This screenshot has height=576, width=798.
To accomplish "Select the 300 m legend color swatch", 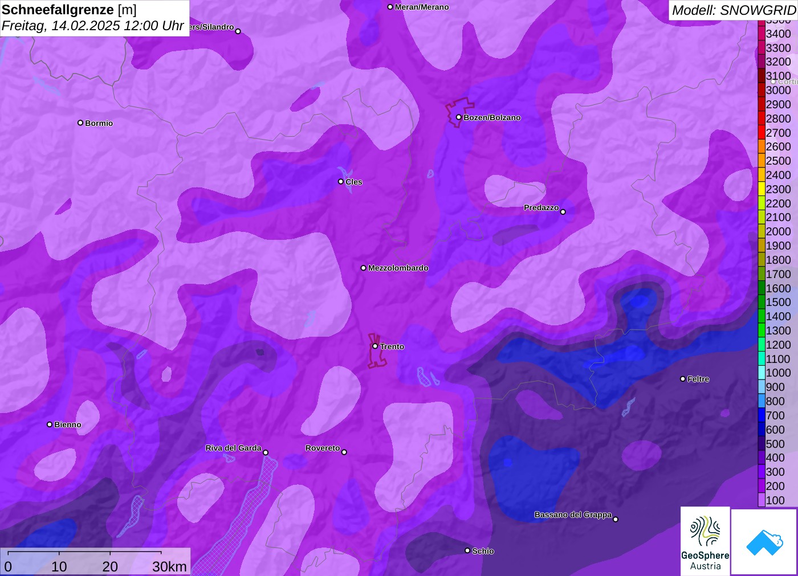I will [762, 472].
